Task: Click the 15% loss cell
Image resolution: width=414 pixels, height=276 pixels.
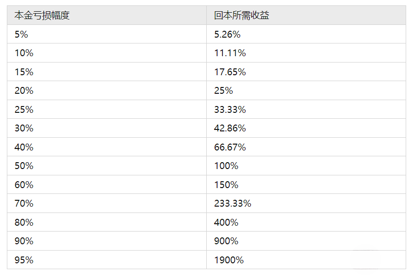Action: (24, 72)
